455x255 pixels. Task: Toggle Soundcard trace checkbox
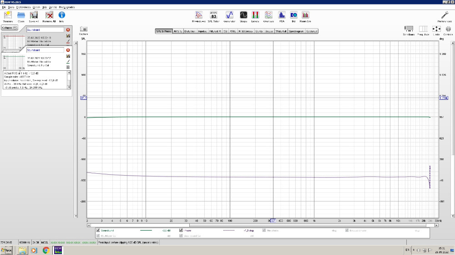pyautogui.click(x=98, y=230)
